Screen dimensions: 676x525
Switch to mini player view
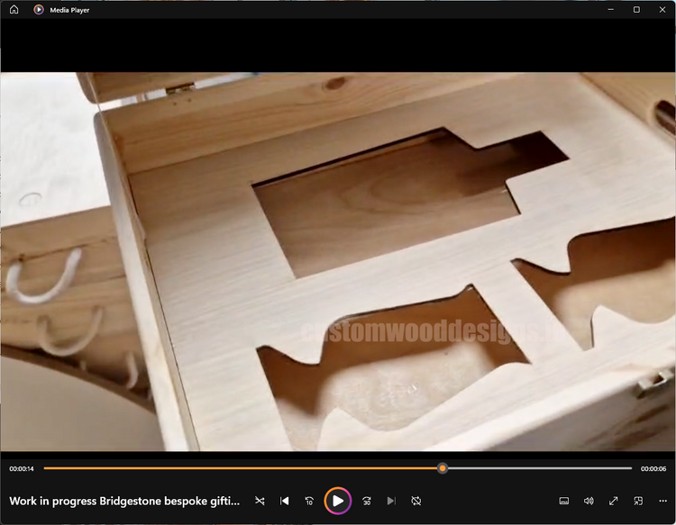[x=637, y=501]
